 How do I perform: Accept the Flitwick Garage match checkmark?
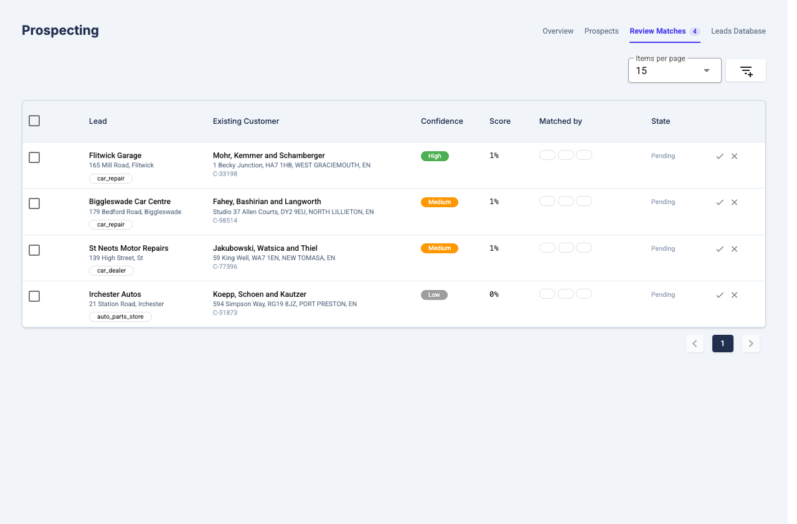720,156
